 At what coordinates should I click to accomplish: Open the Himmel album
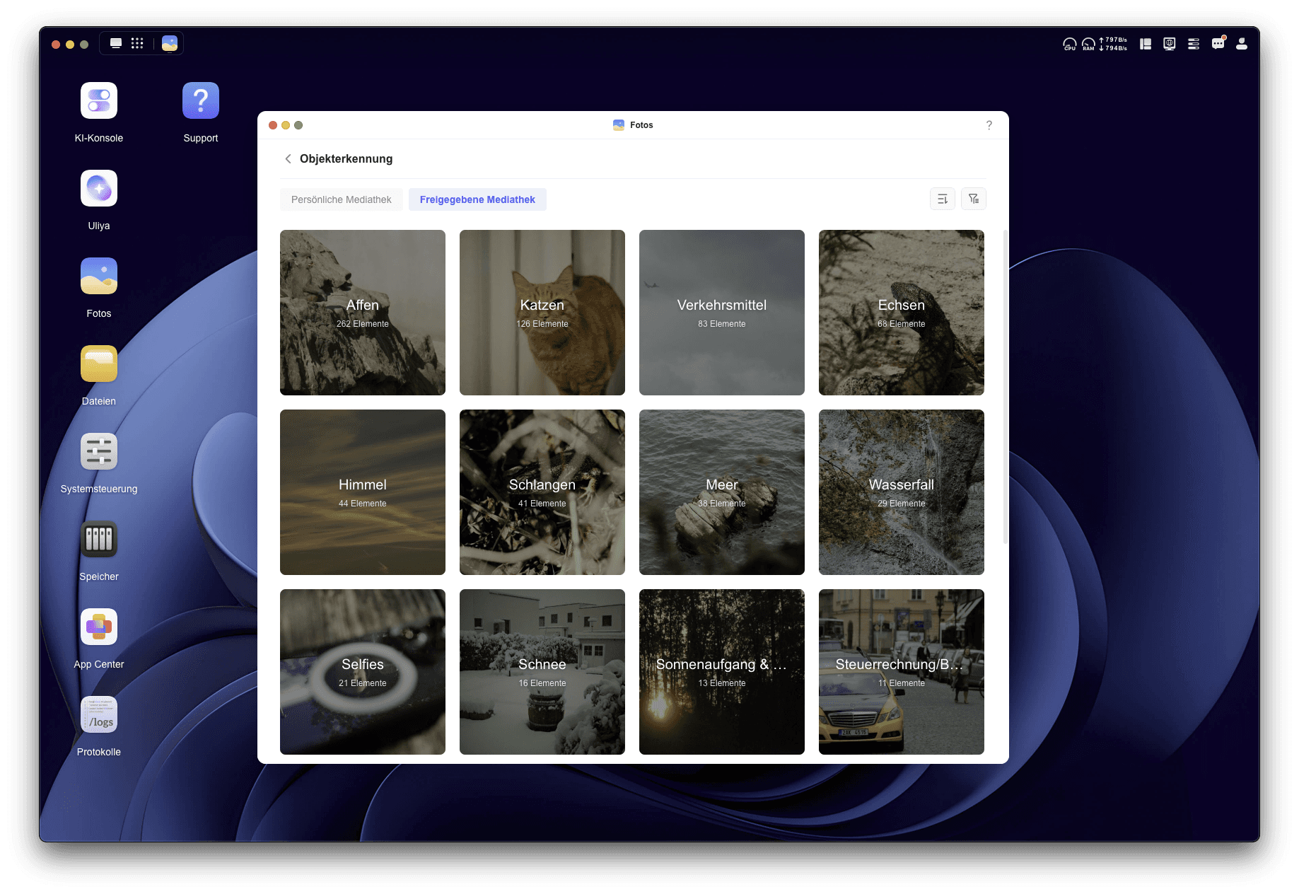[363, 492]
